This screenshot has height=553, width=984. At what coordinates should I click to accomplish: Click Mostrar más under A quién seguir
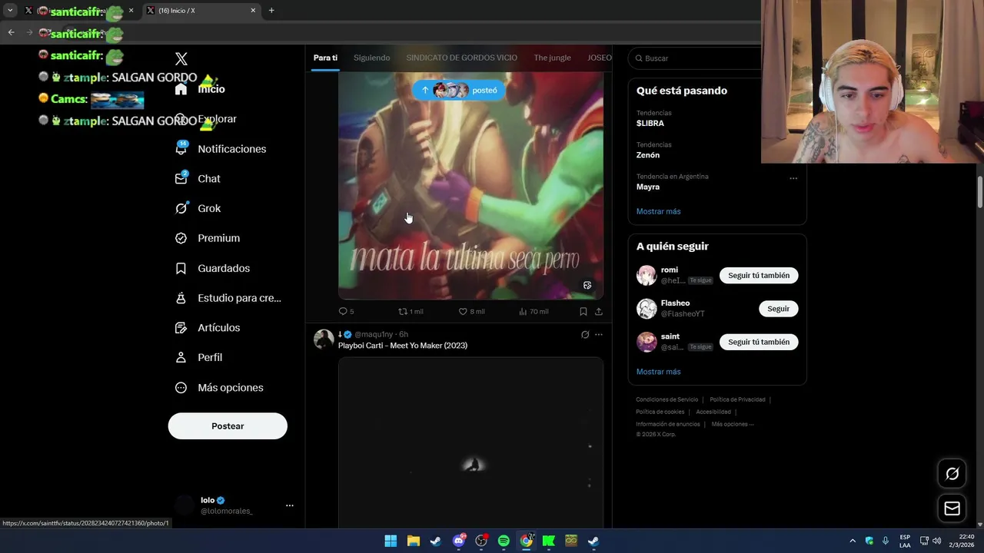pos(658,372)
